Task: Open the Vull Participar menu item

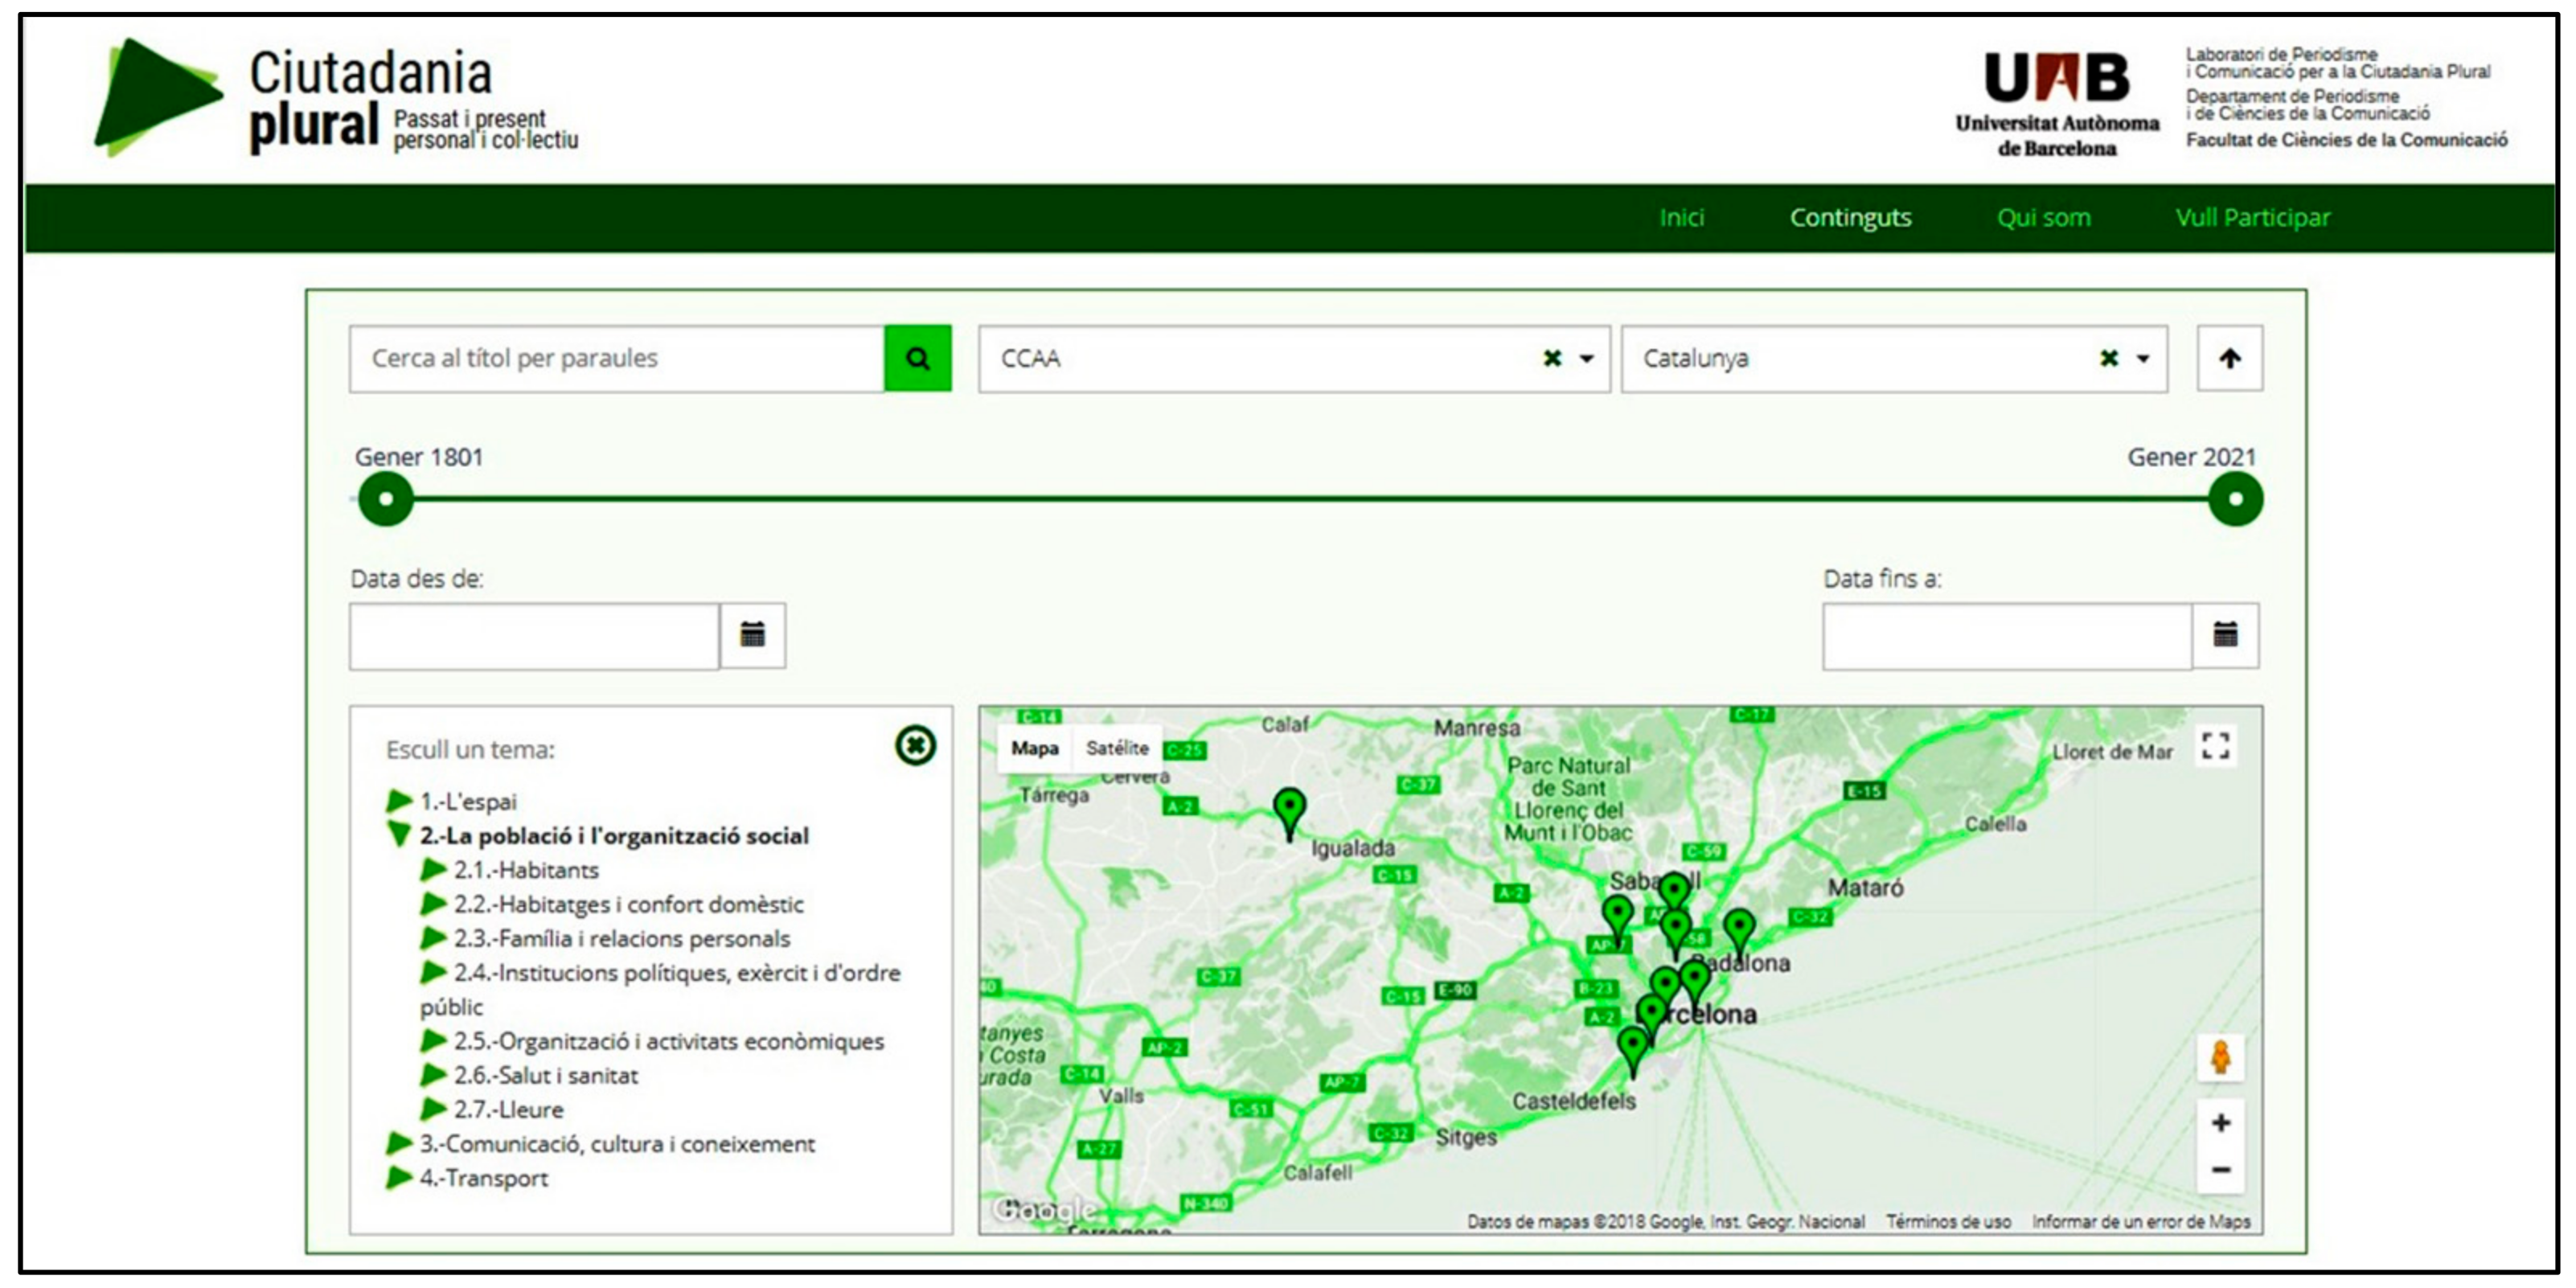Action: [2252, 217]
